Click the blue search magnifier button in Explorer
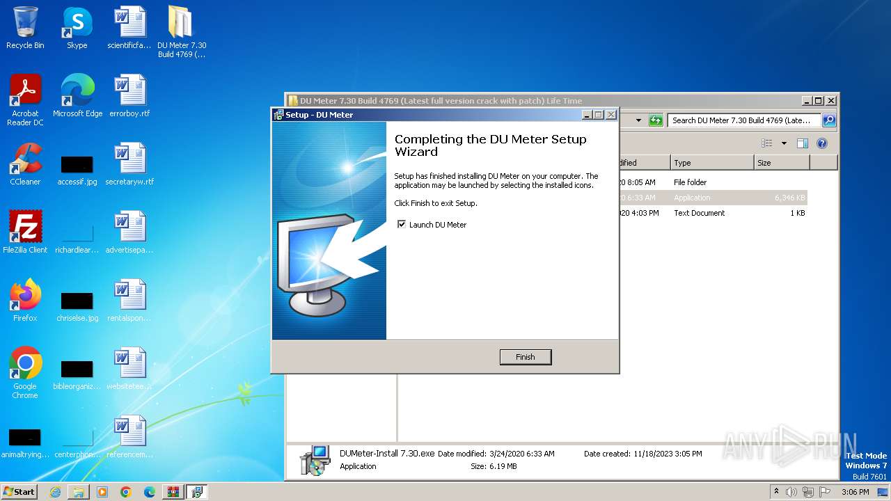This screenshot has width=891, height=501. pyautogui.click(x=828, y=120)
